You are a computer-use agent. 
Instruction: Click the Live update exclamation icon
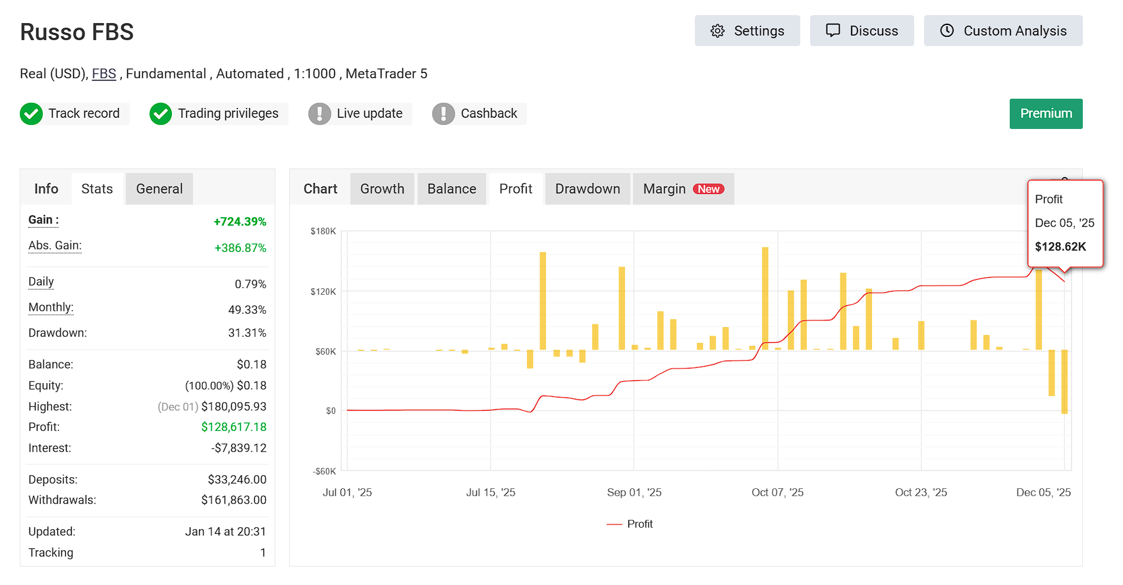319,114
